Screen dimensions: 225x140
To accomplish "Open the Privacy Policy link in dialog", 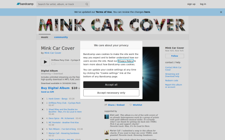I will point(126,61).
